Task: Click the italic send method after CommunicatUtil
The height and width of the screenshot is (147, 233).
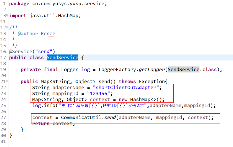Action: click(110, 118)
